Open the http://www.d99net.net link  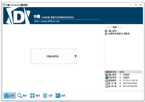pos(47,21)
